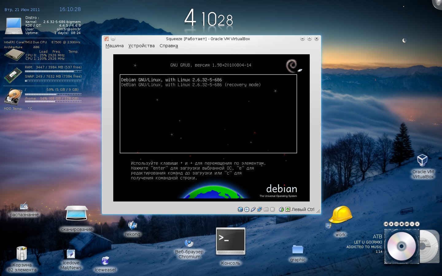Click the shared folders indicator in VirtualBox
Viewport: 442px width, 276px height.
(266, 209)
